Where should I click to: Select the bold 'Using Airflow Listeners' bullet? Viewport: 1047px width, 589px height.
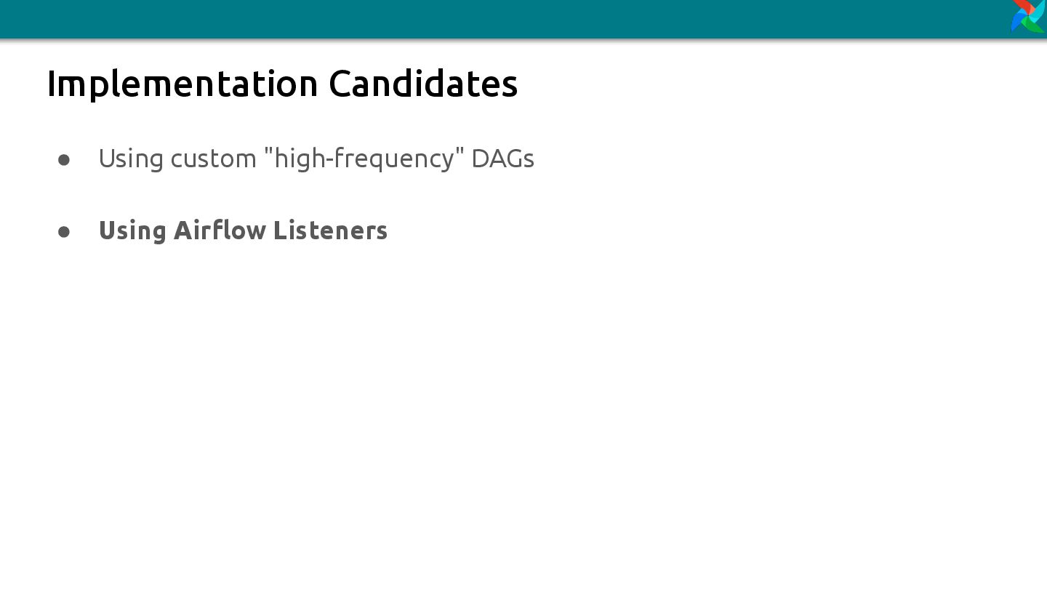pos(243,231)
